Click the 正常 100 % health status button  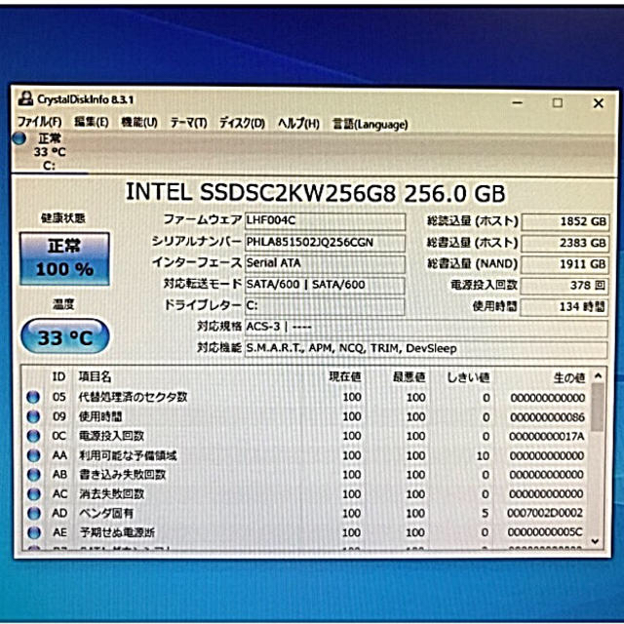(64, 258)
